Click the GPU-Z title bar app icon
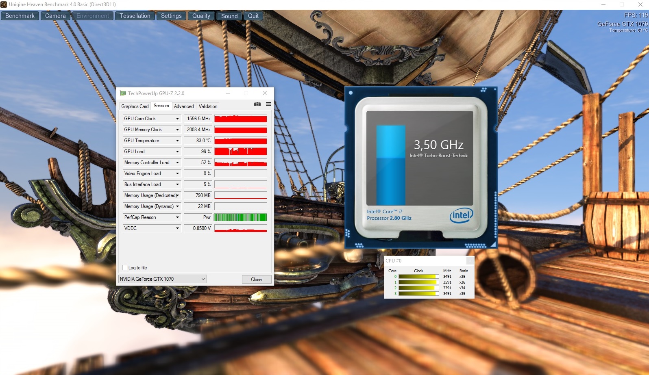649x375 pixels. point(123,93)
